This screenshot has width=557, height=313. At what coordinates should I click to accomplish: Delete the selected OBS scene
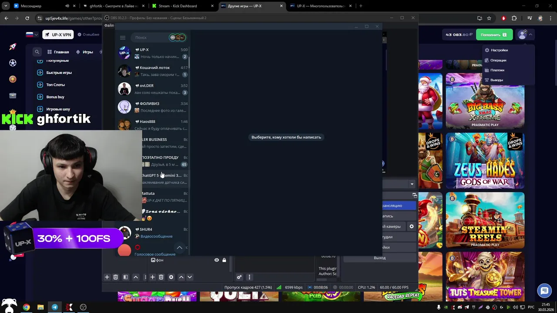coord(116,277)
